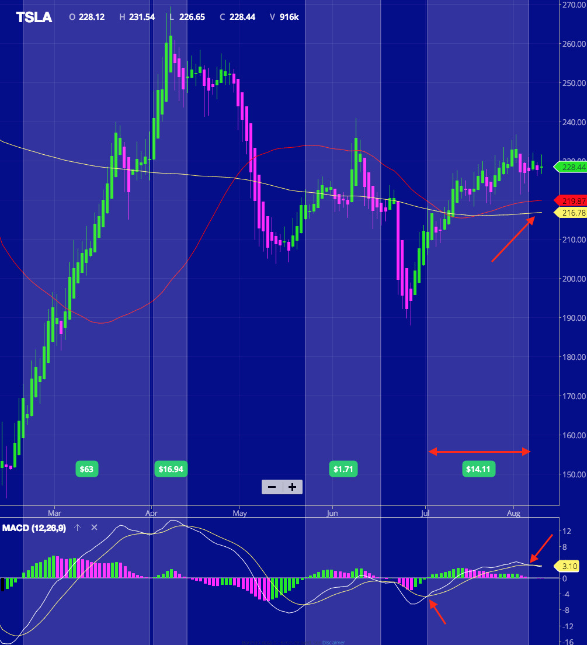Click the volume value 916k
The image size is (587, 645).
tap(289, 17)
